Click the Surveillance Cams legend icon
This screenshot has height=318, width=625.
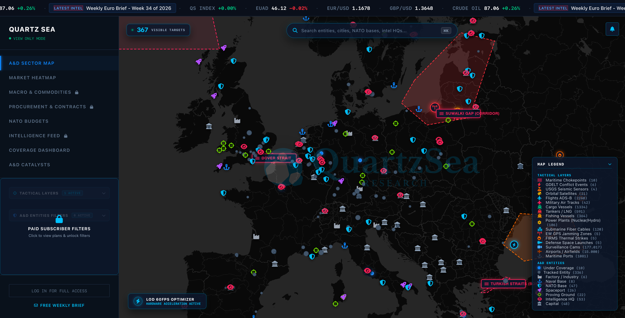pos(539,247)
